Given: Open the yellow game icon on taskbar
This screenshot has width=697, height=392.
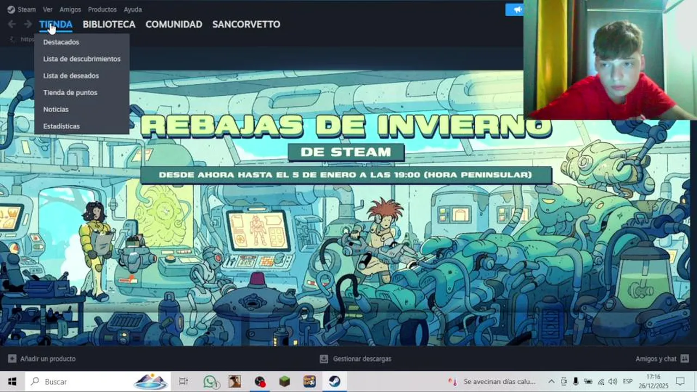Looking at the screenshot, I should 309,382.
